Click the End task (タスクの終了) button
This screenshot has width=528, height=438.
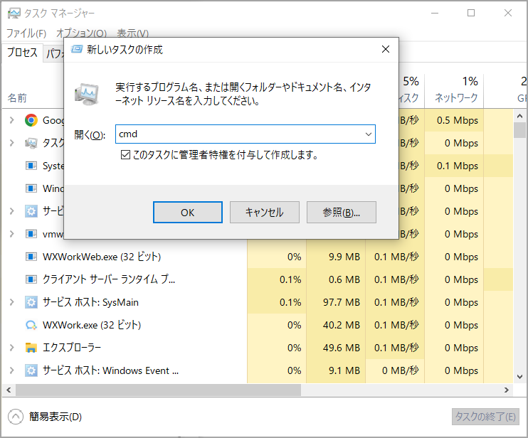pos(485,417)
